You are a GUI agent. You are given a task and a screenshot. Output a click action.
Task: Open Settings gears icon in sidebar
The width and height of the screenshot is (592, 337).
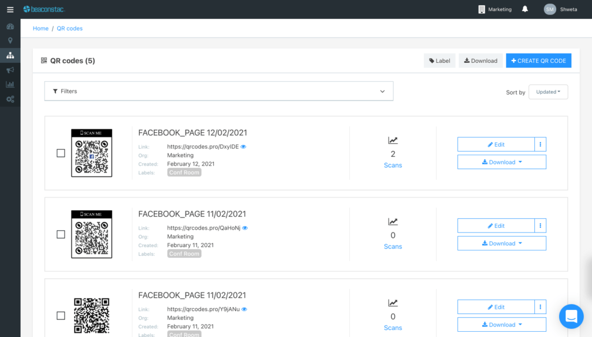point(10,99)
